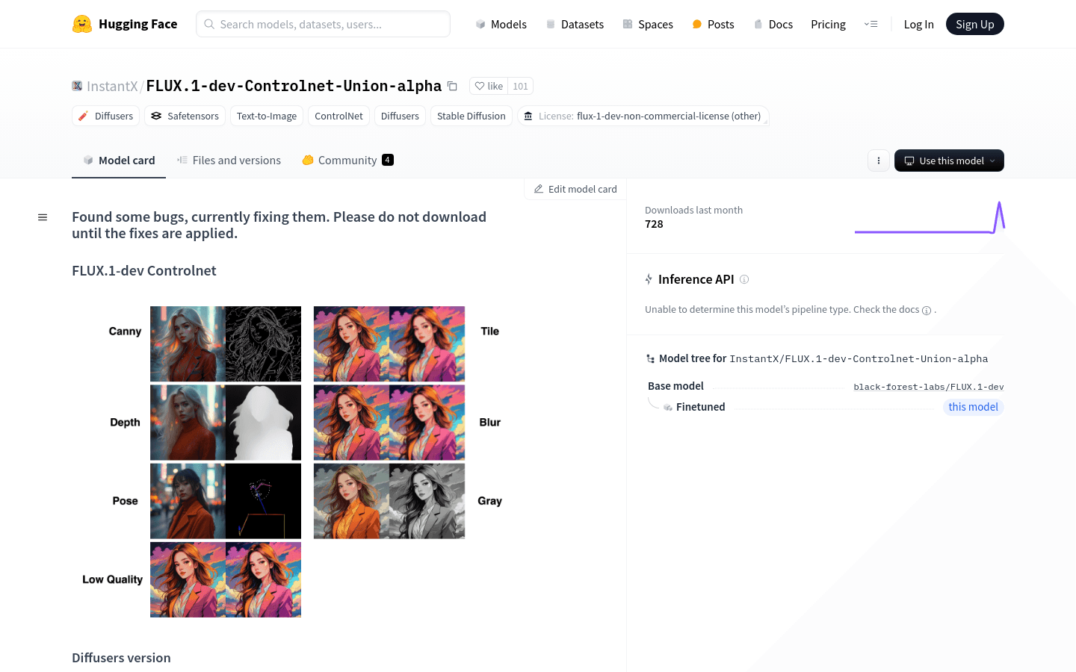Open Posts in the top navigation
Image resolution: width=1076 pixels, height=672 pixels.
point(713,24)
